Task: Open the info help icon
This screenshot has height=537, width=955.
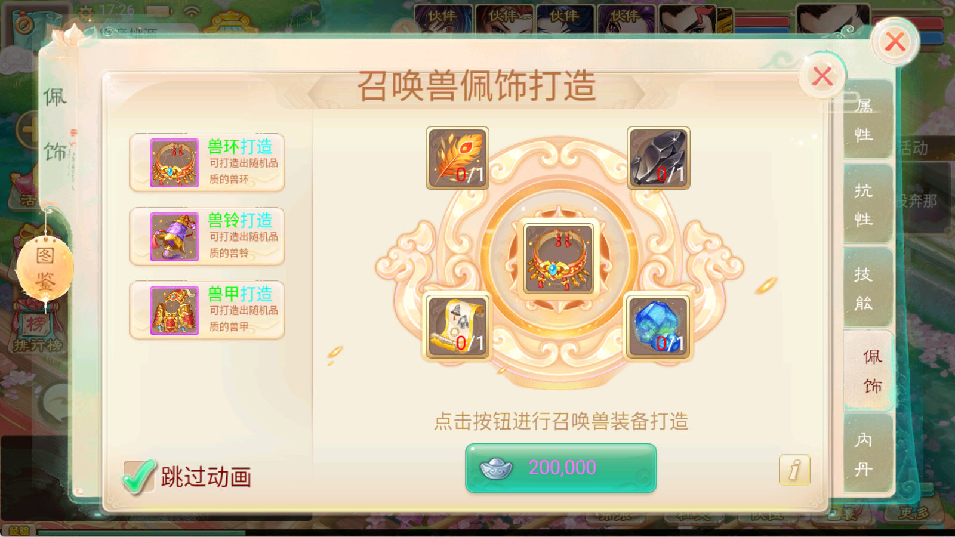Action: click(x=794, y=470)
